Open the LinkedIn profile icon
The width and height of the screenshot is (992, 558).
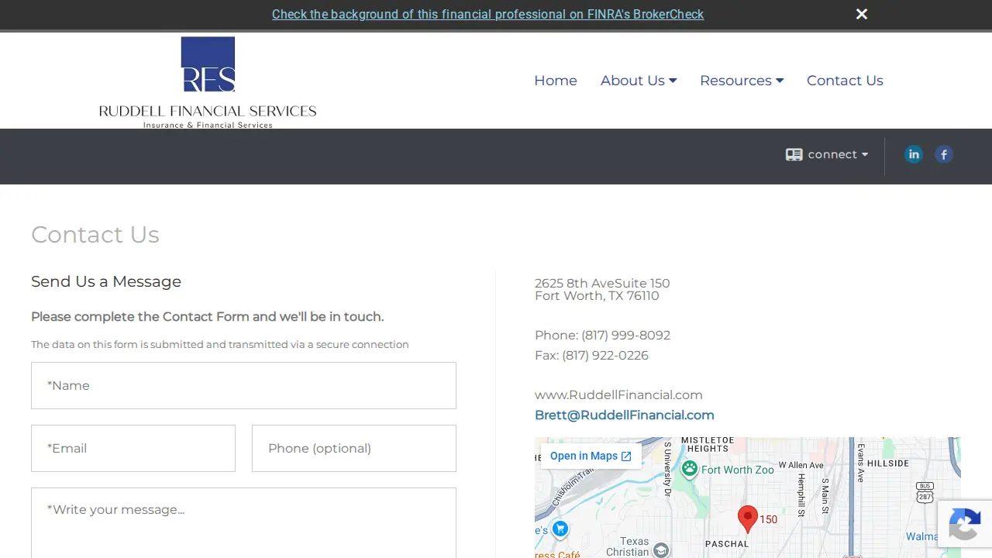(x=914, y=154)
